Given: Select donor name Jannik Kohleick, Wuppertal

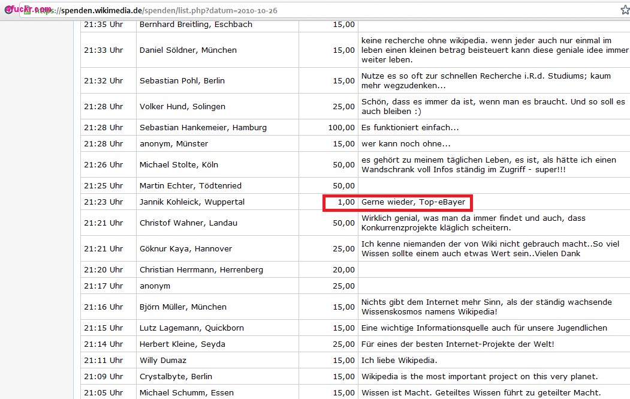Looking at the screenshot, I should pyautogui.click(x=192, y=202).
